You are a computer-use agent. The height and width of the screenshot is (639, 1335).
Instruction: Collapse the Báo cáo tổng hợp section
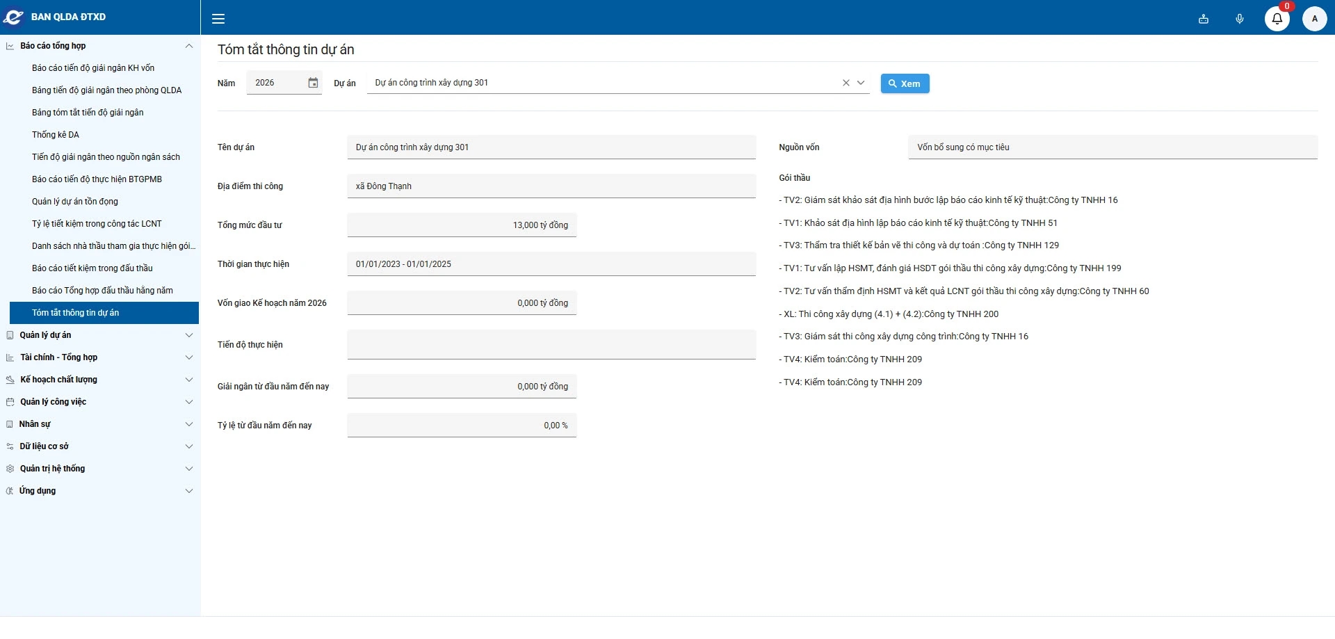[188, 46]
